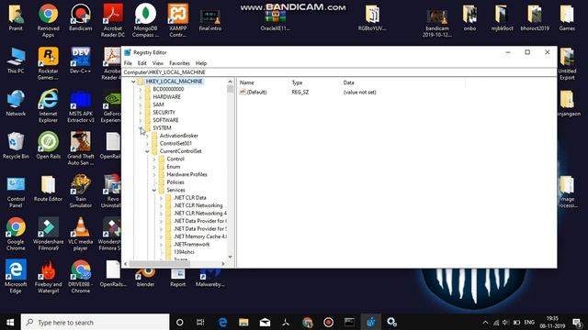Open the Favorites menu
This screenshot has width=588, height=330.
point(179,63)
